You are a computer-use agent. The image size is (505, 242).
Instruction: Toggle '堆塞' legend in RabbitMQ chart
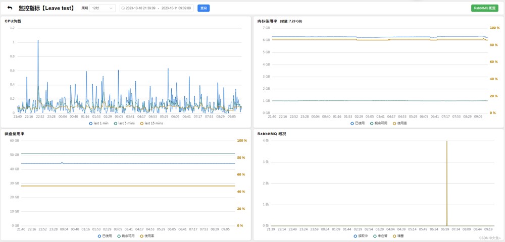pyautogui.click(x=398, y=236)
